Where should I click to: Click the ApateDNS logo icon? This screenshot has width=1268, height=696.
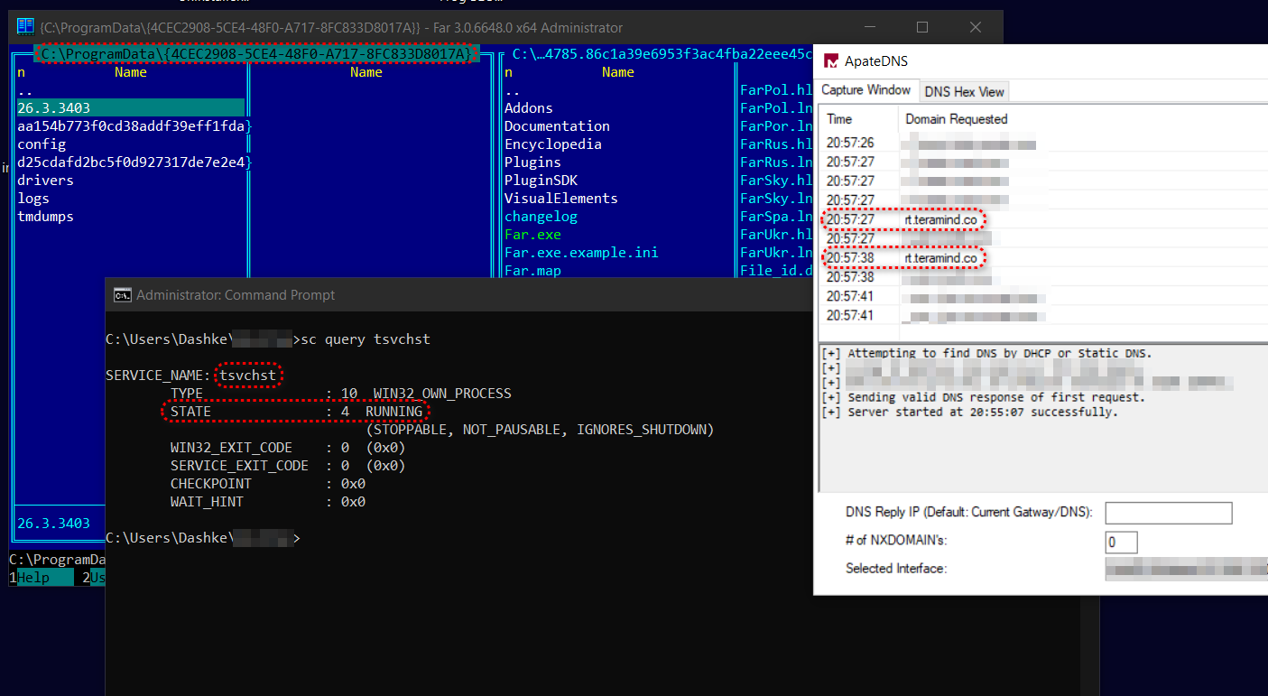pos(829,61)
